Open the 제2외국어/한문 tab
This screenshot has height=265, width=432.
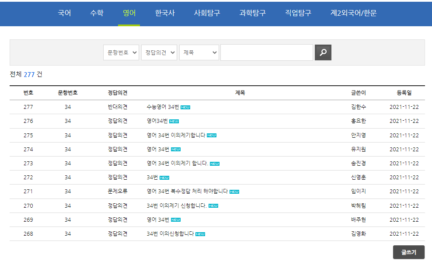[353, 13]
